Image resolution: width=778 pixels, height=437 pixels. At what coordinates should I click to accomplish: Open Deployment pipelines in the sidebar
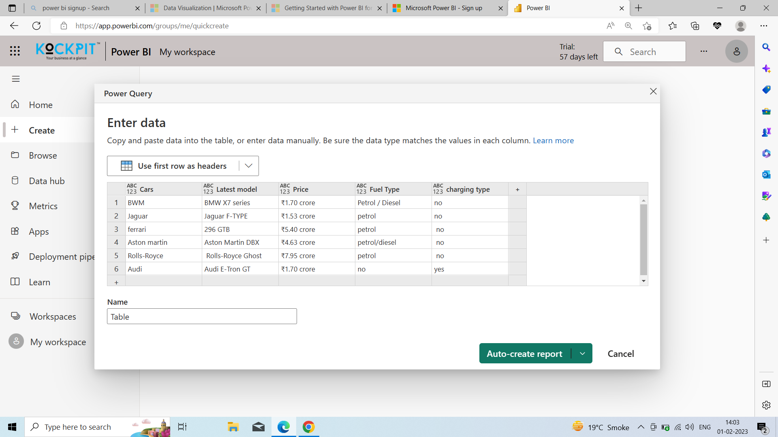61,257
